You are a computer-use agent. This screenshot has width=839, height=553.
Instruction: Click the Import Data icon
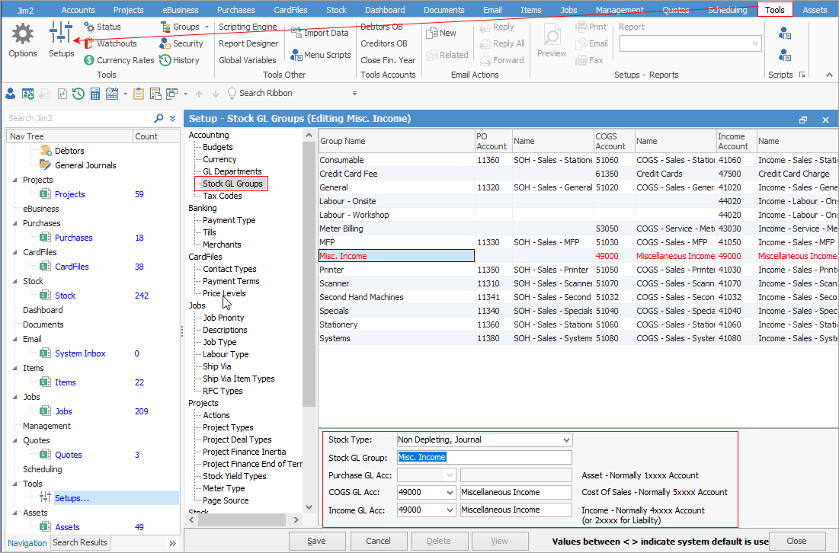pos(296,33)
